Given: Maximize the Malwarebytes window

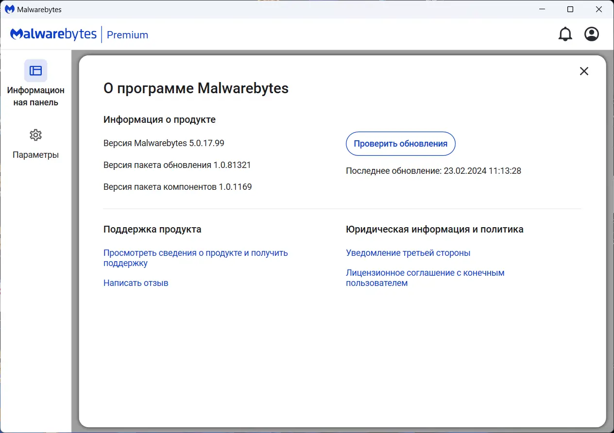Looking at the screenshot, I should point(570,9).
